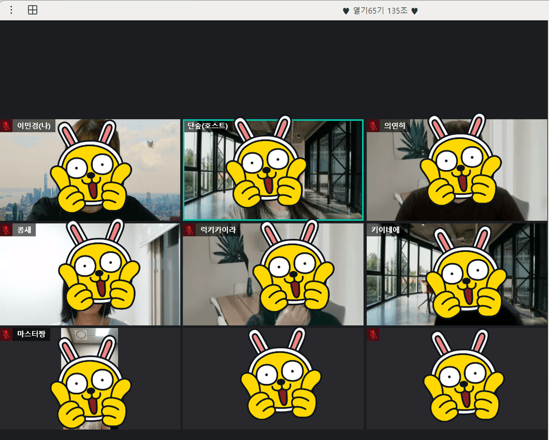Image resolution: width=549 pixels, height=440 pixels.
Task: Select the 키이네에 video tile
Action: 457,274
